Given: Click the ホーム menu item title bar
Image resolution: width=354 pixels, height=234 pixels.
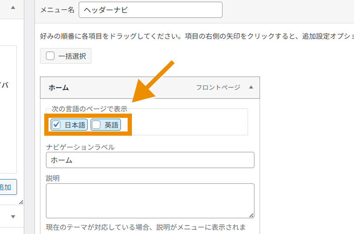Looking at the screenshot, I should coord(119,88).
